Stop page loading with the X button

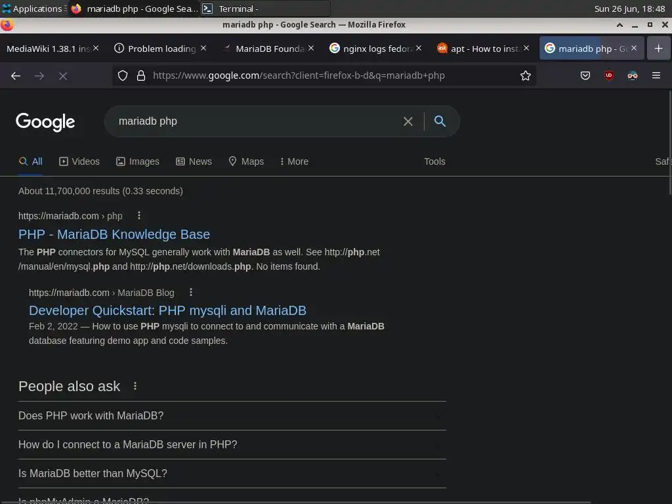(62, 76)
